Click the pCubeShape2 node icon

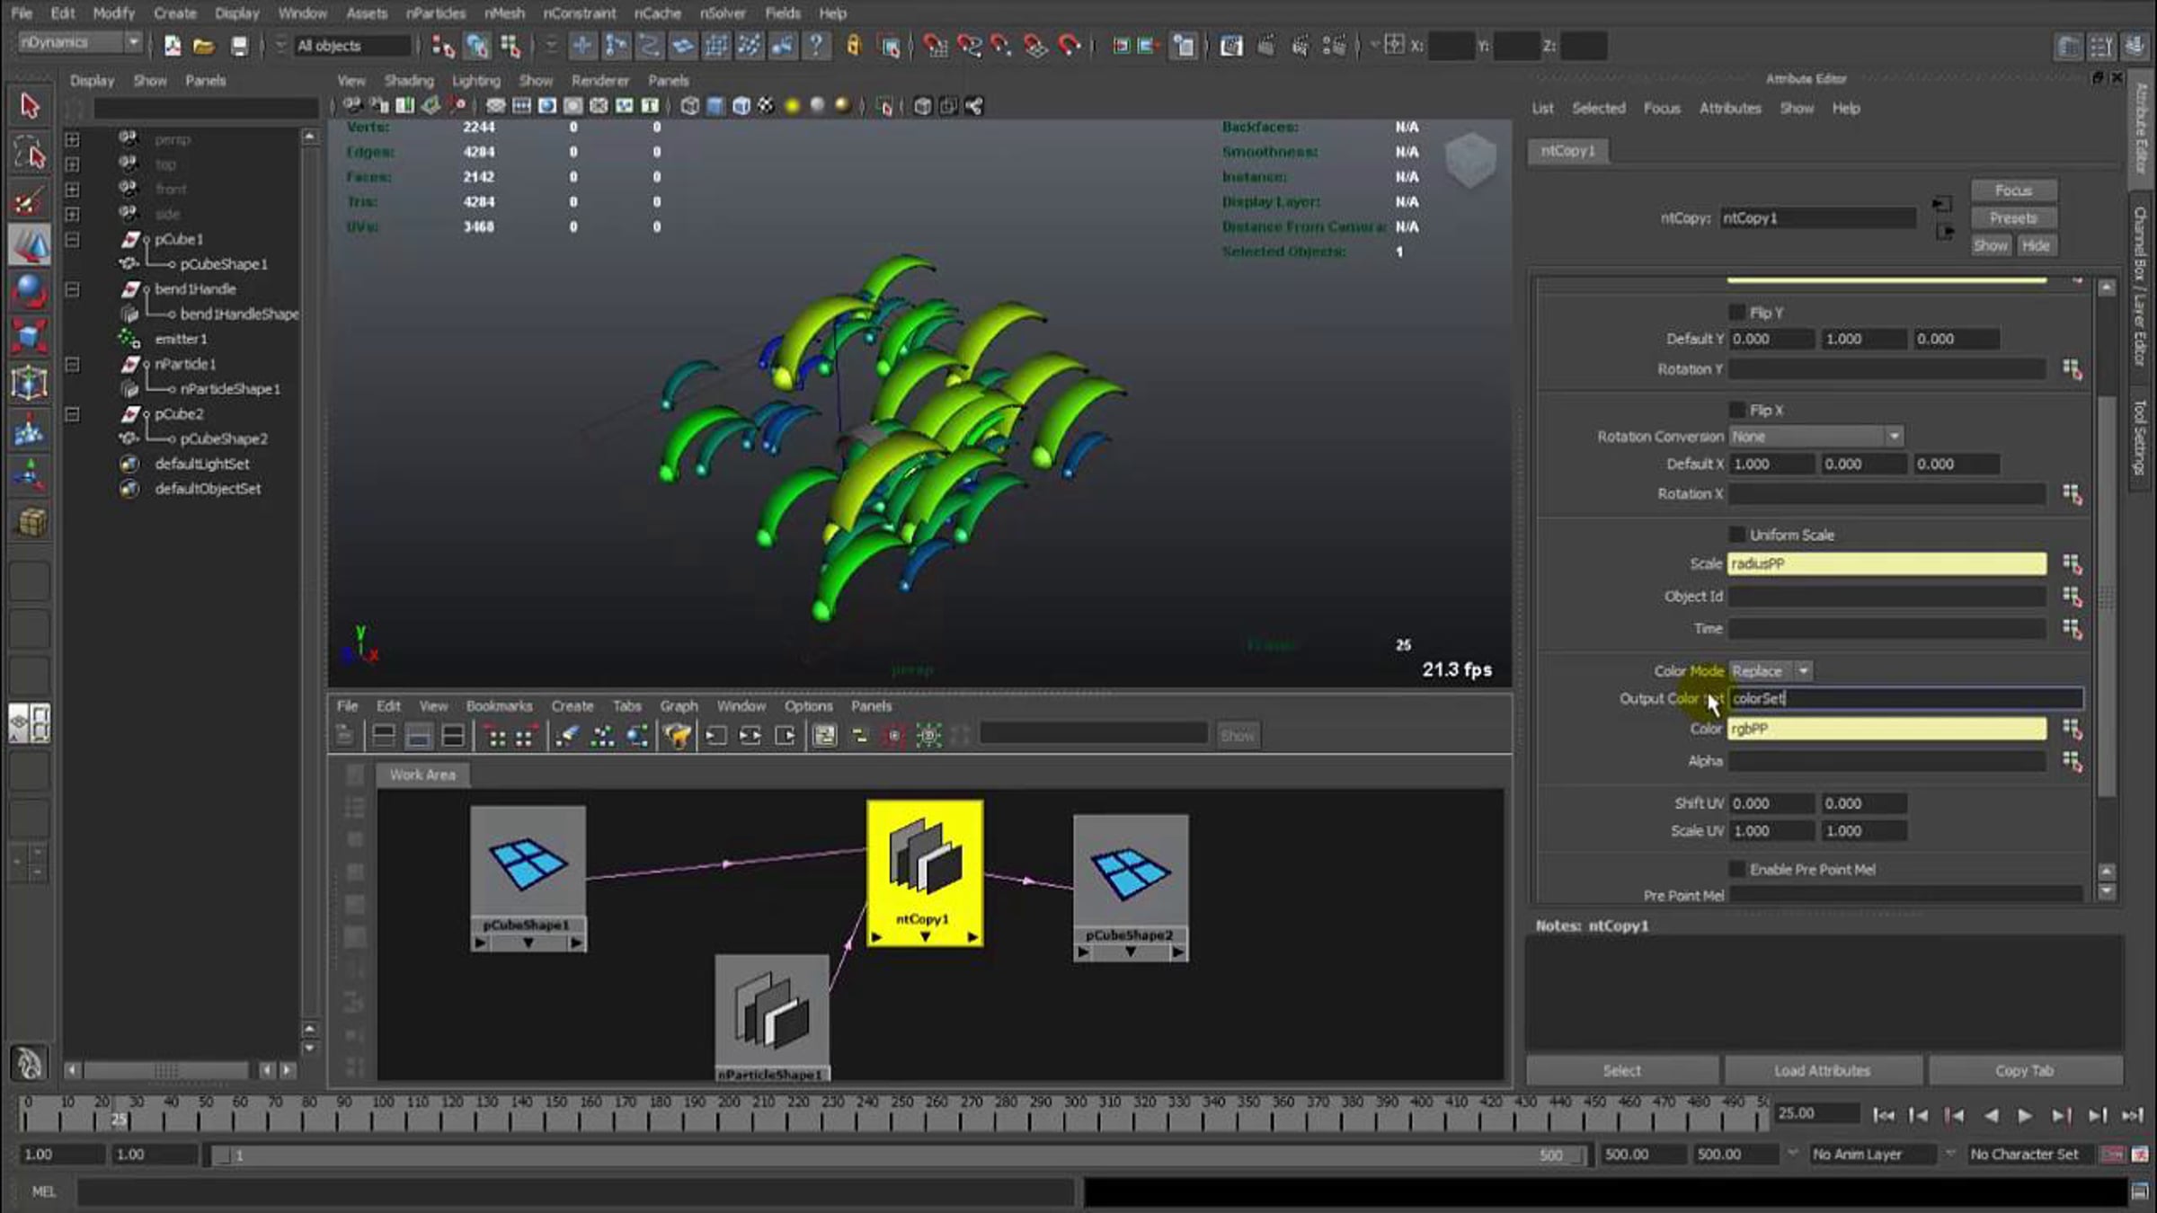coord(1130,873)
